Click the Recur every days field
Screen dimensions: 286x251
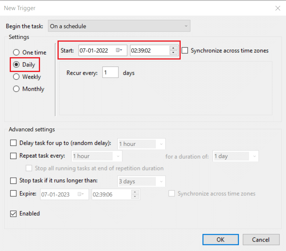[x=110, y=73]
